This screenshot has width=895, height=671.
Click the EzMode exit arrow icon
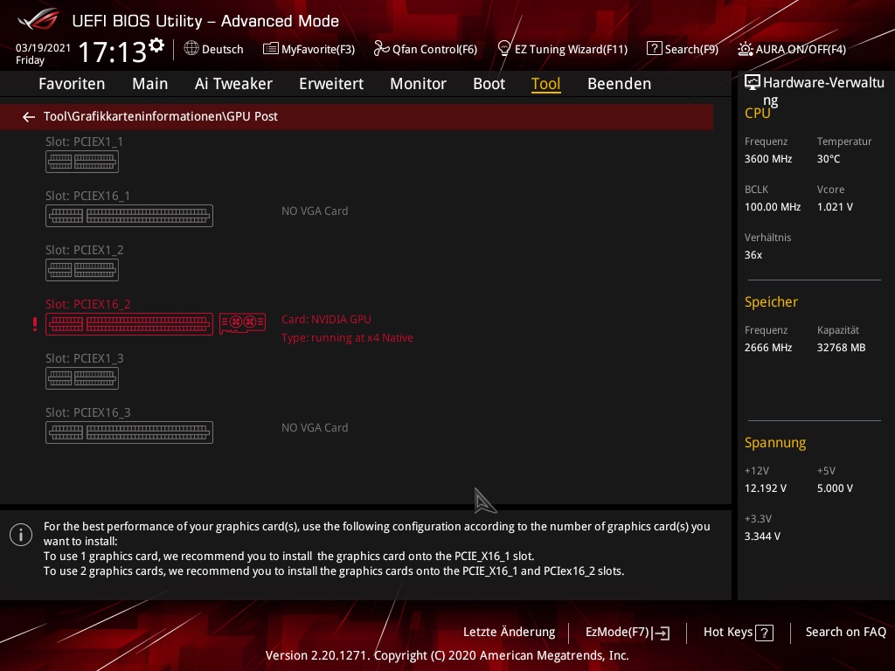661,633
